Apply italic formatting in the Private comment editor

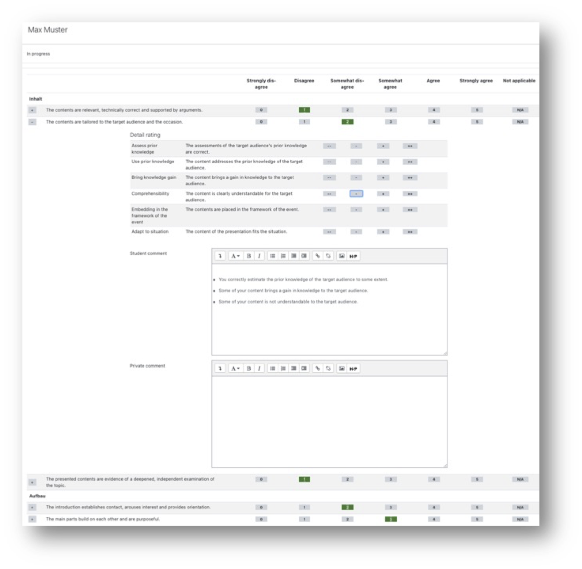pyautogui.click(x=258, y=370)
